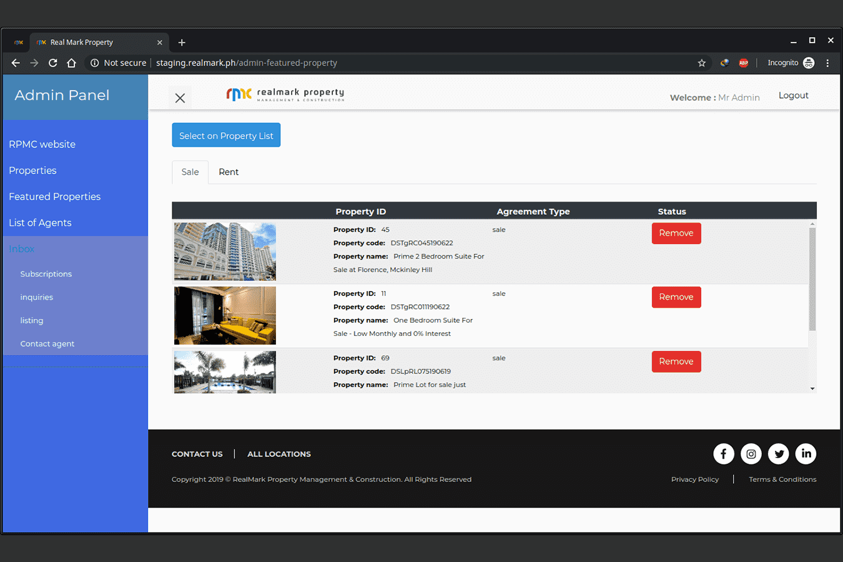Open List of Agents page
The height and width of the screenshot is (562, 843).
pos(40,223)
